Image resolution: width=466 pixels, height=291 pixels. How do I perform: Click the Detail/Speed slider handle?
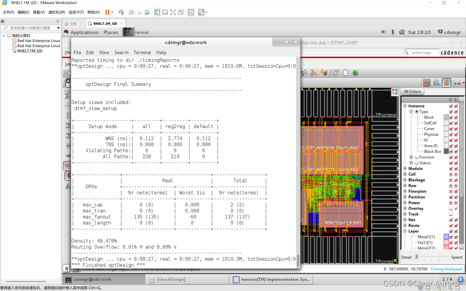tap(416, 256)
